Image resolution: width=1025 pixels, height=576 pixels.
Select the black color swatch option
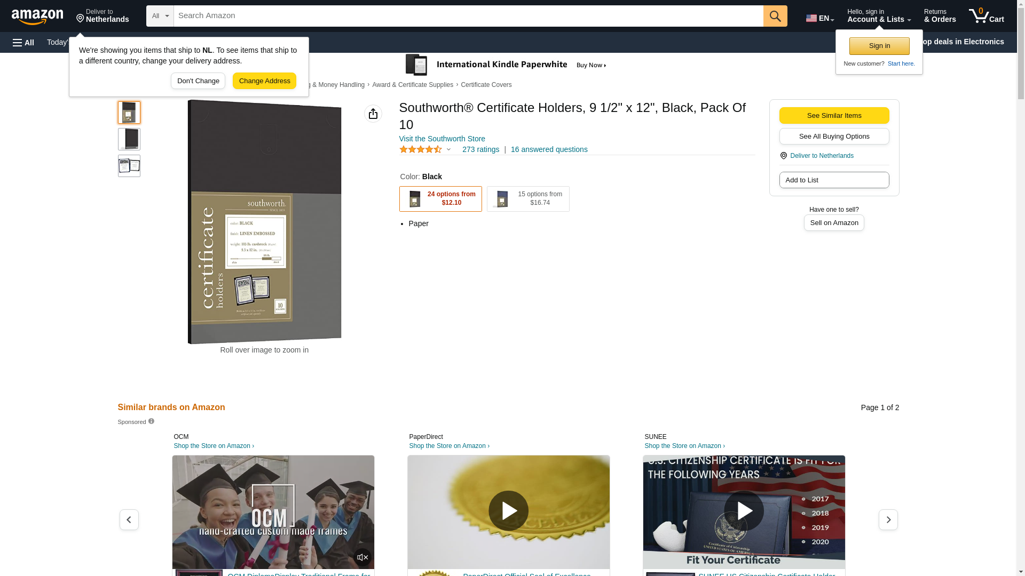(x=440, y=199)
